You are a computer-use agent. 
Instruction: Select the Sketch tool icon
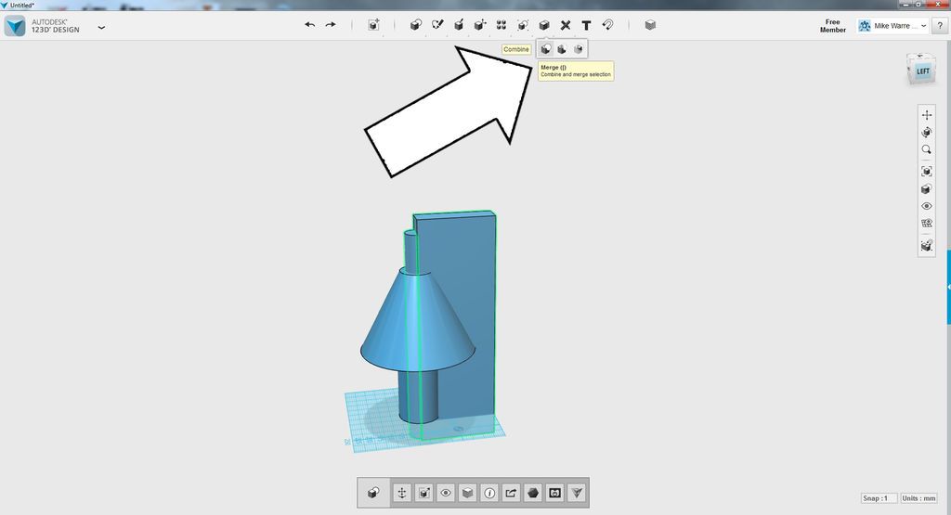tap(437, 25)
